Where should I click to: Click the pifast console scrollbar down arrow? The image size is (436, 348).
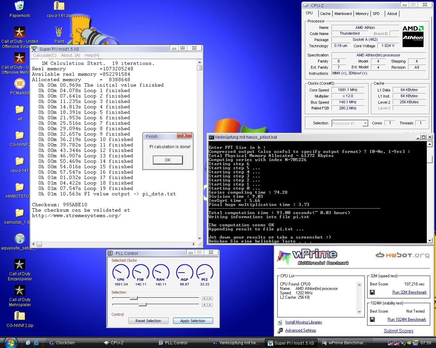tap(430, 241)
